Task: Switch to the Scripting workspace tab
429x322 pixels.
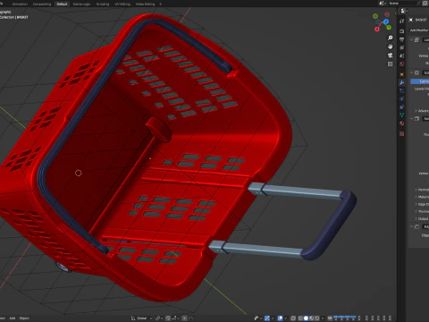Action: (x=103, y=4)
